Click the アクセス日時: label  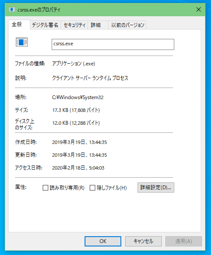(x=29, y=168)
